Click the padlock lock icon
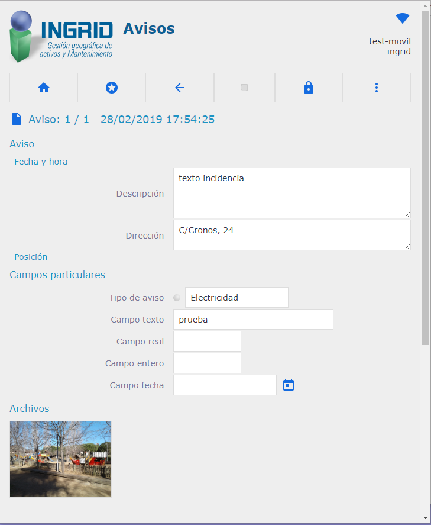The image size is (431, 525). pos(308,88)
